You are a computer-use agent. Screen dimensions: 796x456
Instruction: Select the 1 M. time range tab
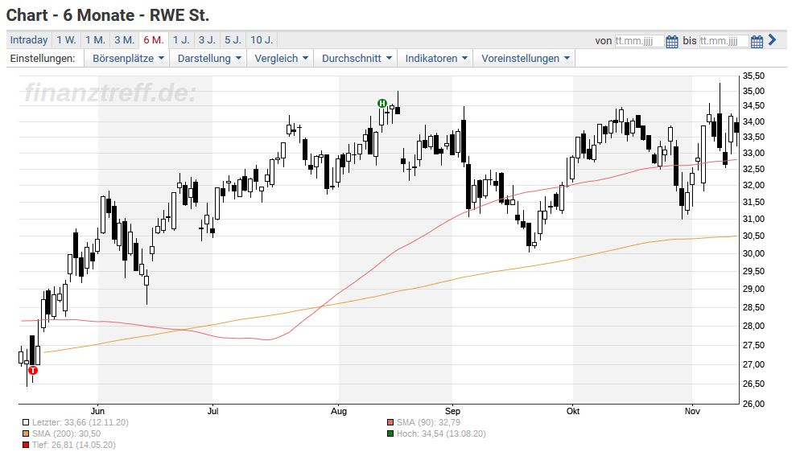pos(96,40)
